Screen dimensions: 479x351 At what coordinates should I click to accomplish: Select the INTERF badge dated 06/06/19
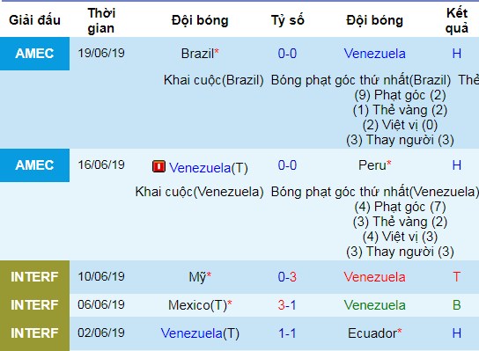pyautogui.click(x=34, y=305)
